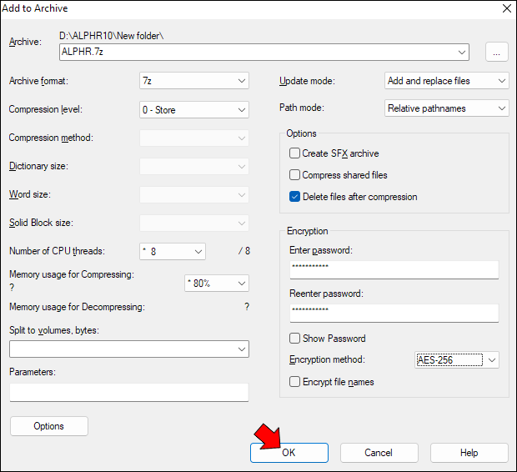Click the path text D:\ALPHR10\New folder\
This screenshot has width=517, height=472.
point(112,36)
